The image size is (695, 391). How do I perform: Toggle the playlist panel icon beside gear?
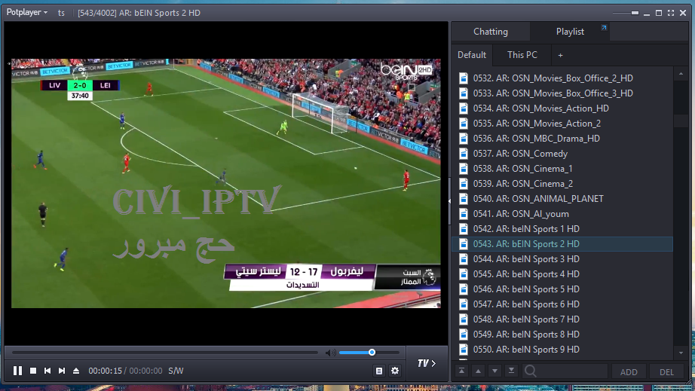379,371
